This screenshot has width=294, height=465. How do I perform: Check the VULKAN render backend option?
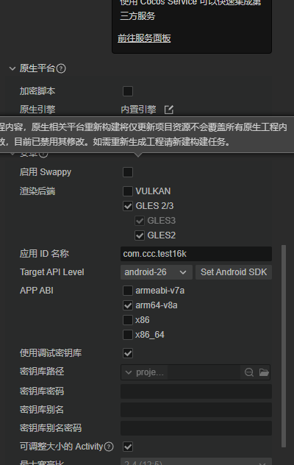tap(128, 191)
